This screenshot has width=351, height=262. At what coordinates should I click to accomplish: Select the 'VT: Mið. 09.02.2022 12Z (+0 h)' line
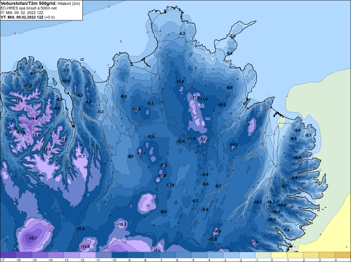(x=27, y=17)
